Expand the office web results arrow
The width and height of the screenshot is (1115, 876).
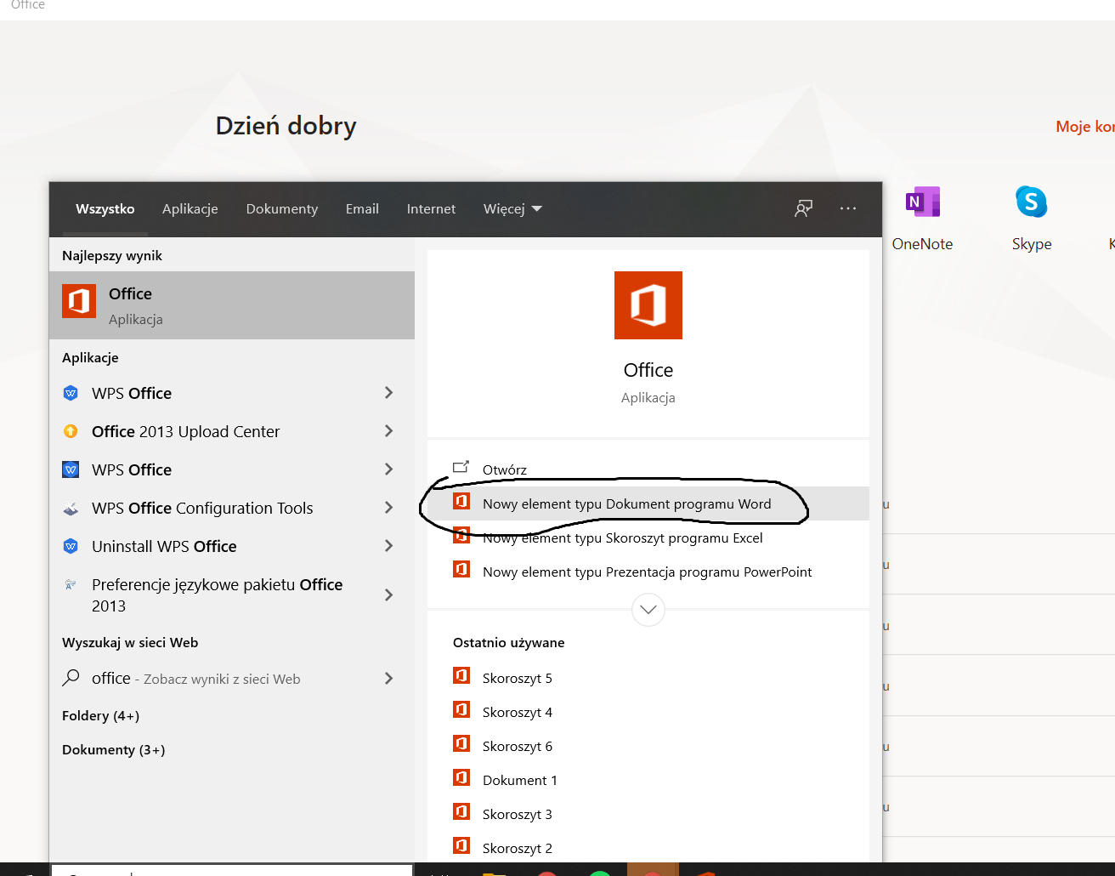click(388, 678)
